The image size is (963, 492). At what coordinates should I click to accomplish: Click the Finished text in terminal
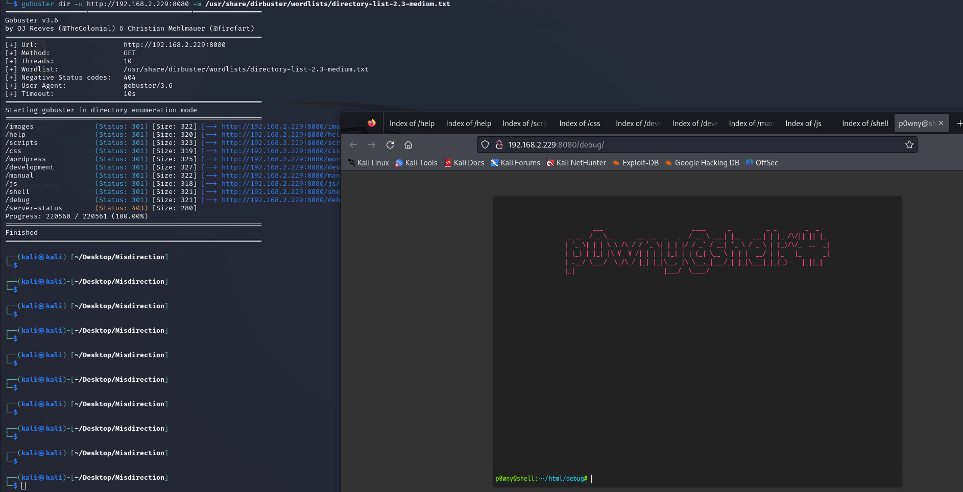pyautogui.click(x=21, y=233)
